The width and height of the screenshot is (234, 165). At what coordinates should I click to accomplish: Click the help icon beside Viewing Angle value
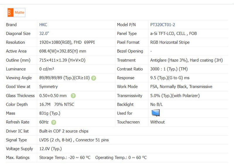93,78
